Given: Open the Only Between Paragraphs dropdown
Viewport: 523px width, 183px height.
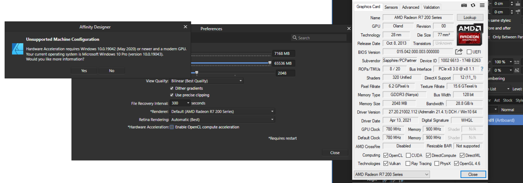Looking at the screenshot, I should (x=507, y=37).
